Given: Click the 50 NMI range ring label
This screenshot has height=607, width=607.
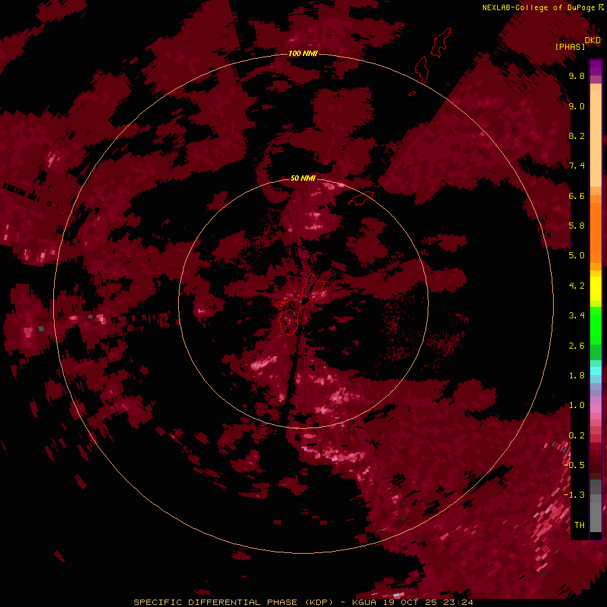Looking at the screenshot, I should tap(303, 178).
